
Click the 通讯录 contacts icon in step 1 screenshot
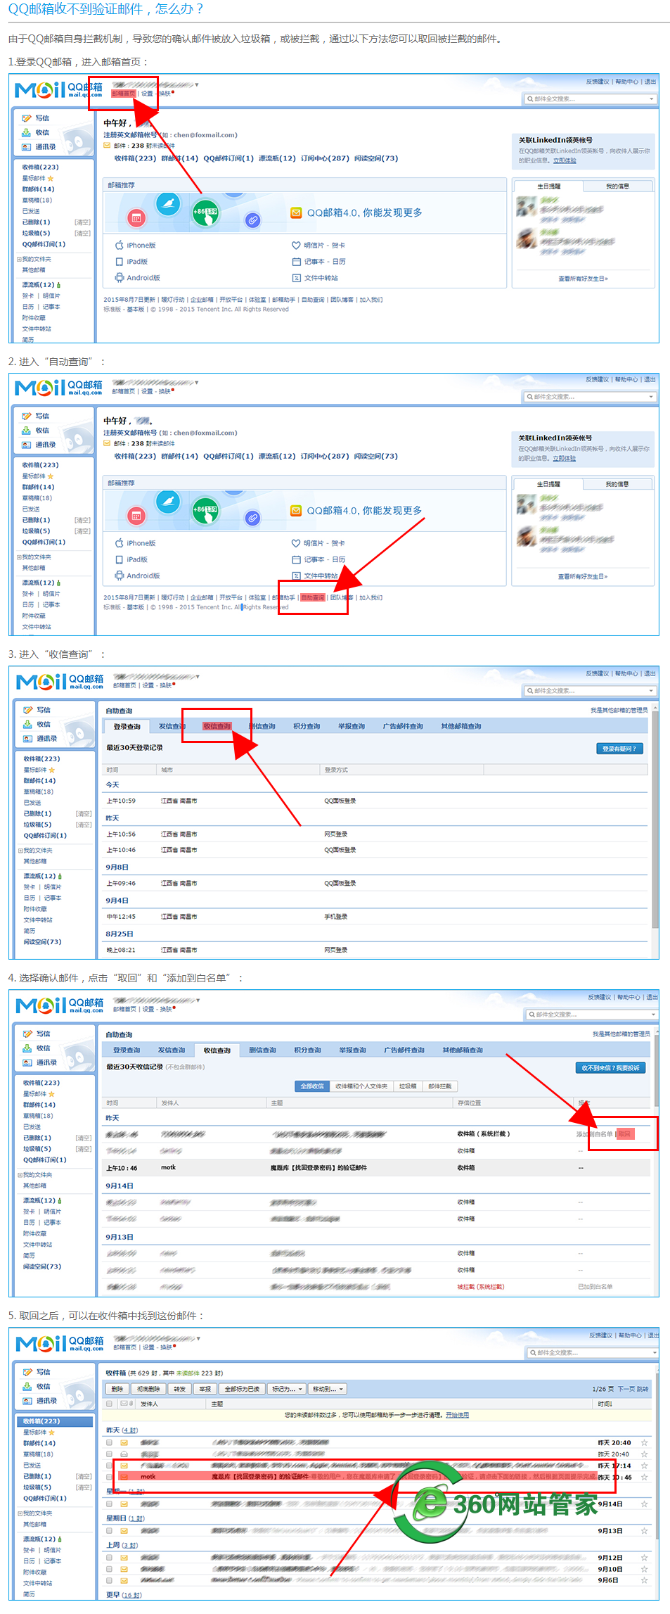pyautogui.click(x=27, y=147)
